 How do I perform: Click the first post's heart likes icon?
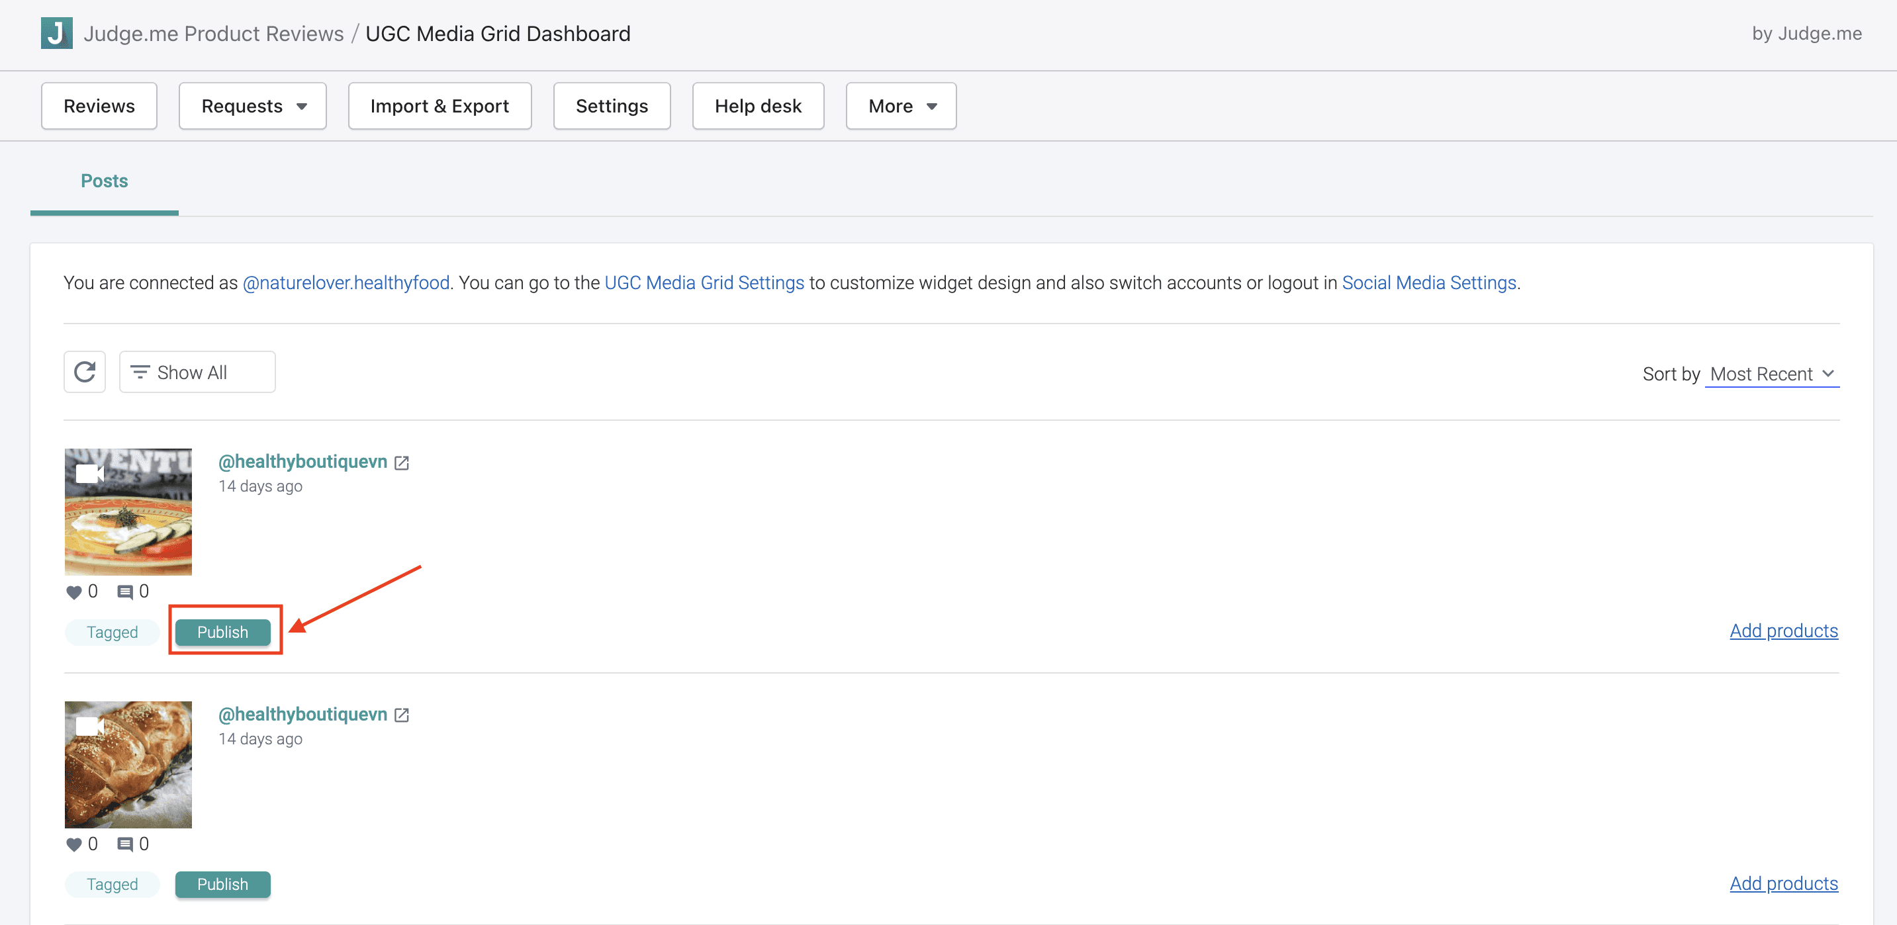coord(73,592)
